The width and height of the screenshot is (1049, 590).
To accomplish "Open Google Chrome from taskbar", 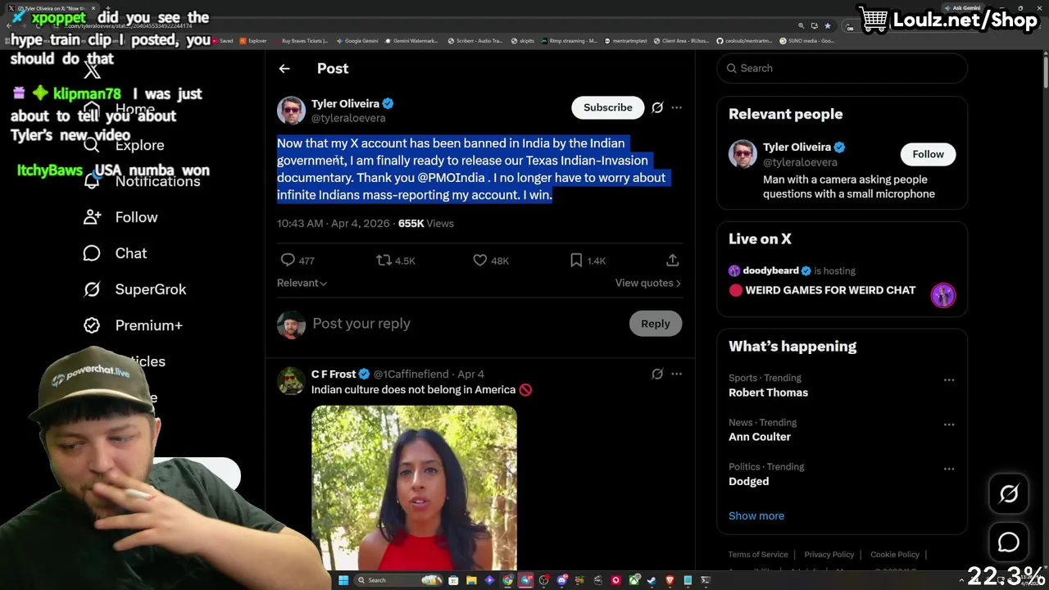I will pyautogui.click(x=507, y=580).
